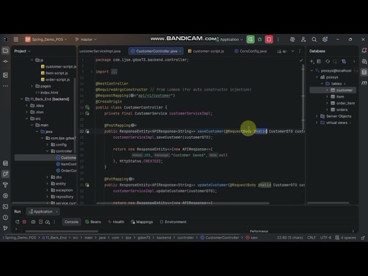Click the editor horizontal scrollbar
This screenshot has height=276, width=368.
click(x=183, y=203)
